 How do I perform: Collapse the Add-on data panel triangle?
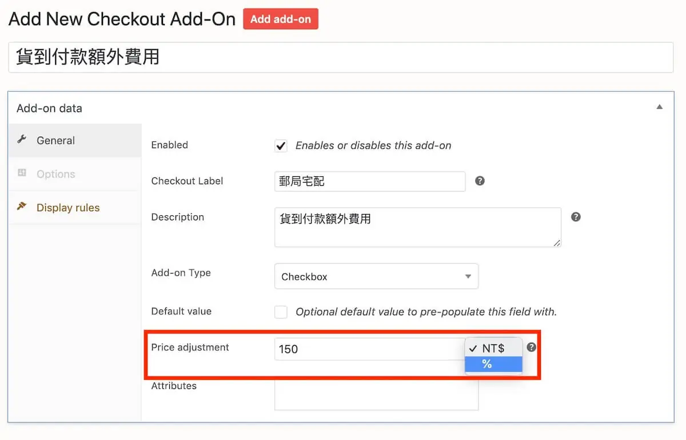[660, 107]
